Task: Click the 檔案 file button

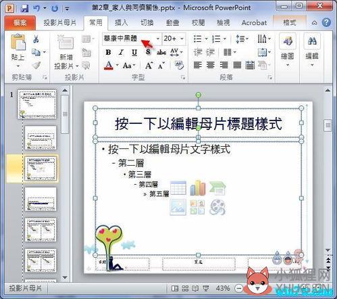Action: point(20,23)
